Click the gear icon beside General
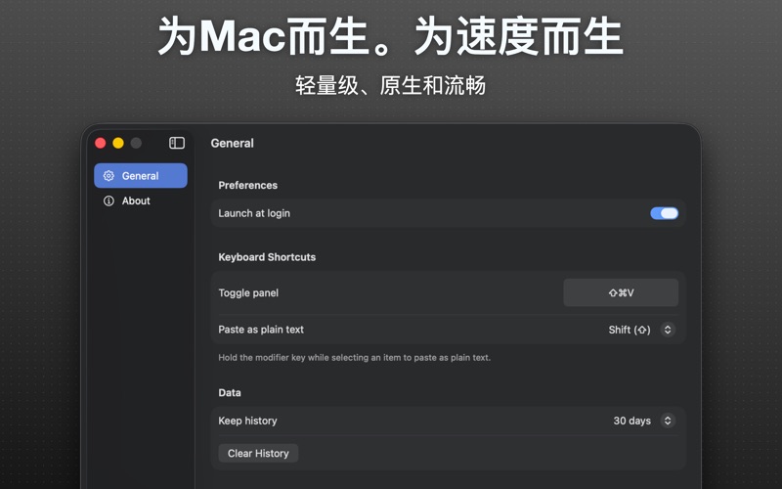Image resolution: width=782 pixels, height=489 pixels. [109, 176]
